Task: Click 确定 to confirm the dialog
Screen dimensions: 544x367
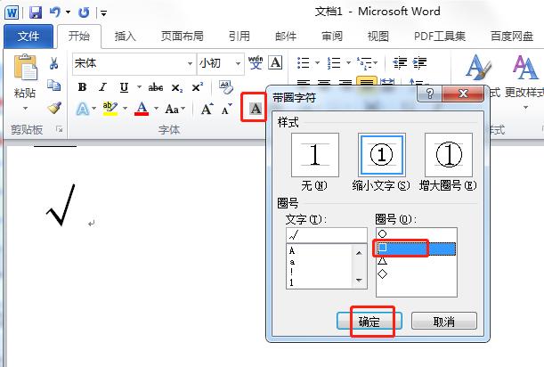Action: pyautogui.click(x=369, y=322)
